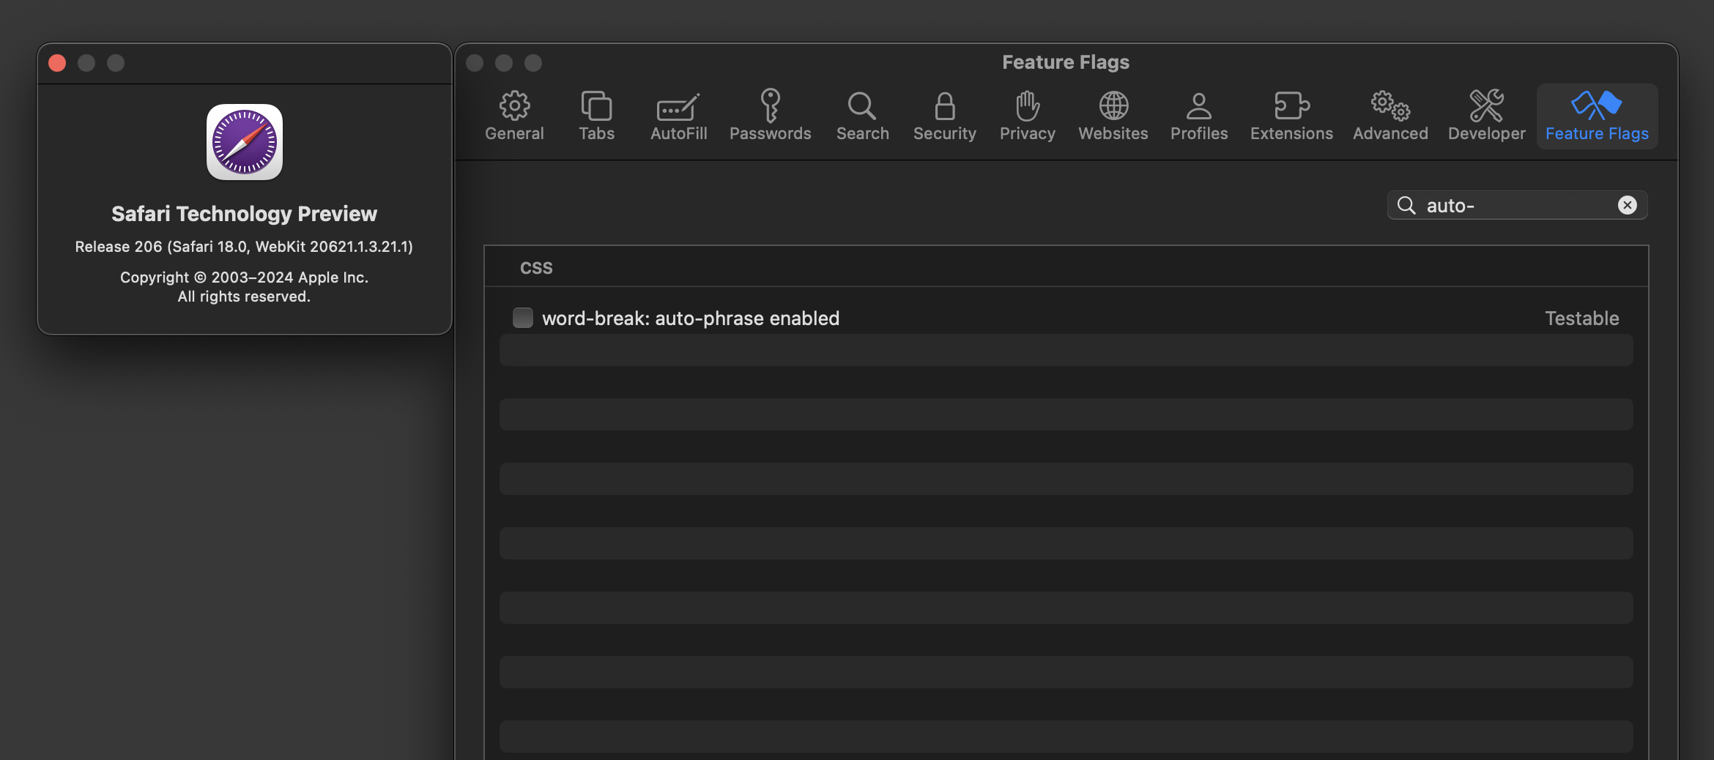Viewport: 1714px width, 760px height.
Task: Show the Websites settings
Action: pyautogui.click(x=1113, y=116)
